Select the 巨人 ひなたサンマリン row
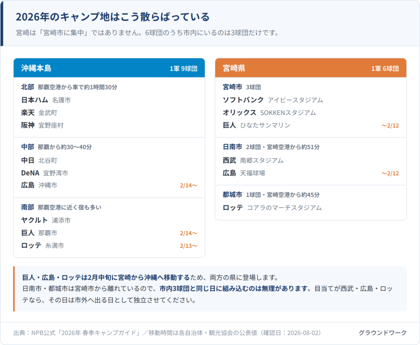420x345 pixels. click(311, 126)
